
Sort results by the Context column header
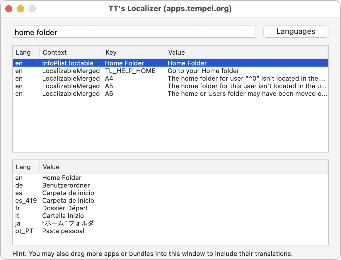click(x=70, y=53)
